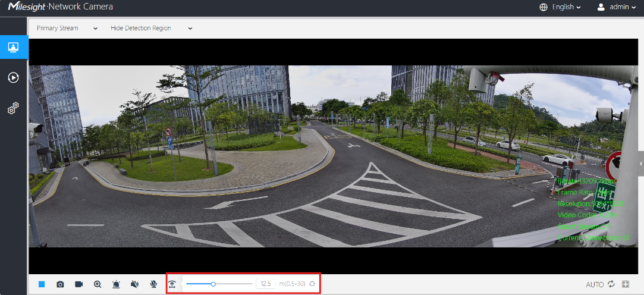Click the globe language icon
644x295 pixels.
(x=544, y=7)
